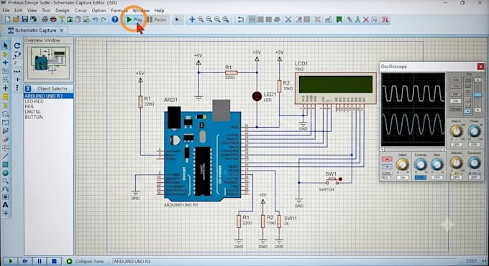Click the Object Selector panel icon

click(x=28, y=89)
